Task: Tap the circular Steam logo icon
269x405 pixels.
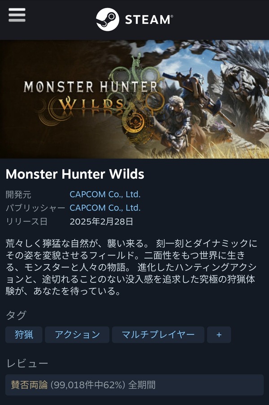Action: (x=108, y=19)
